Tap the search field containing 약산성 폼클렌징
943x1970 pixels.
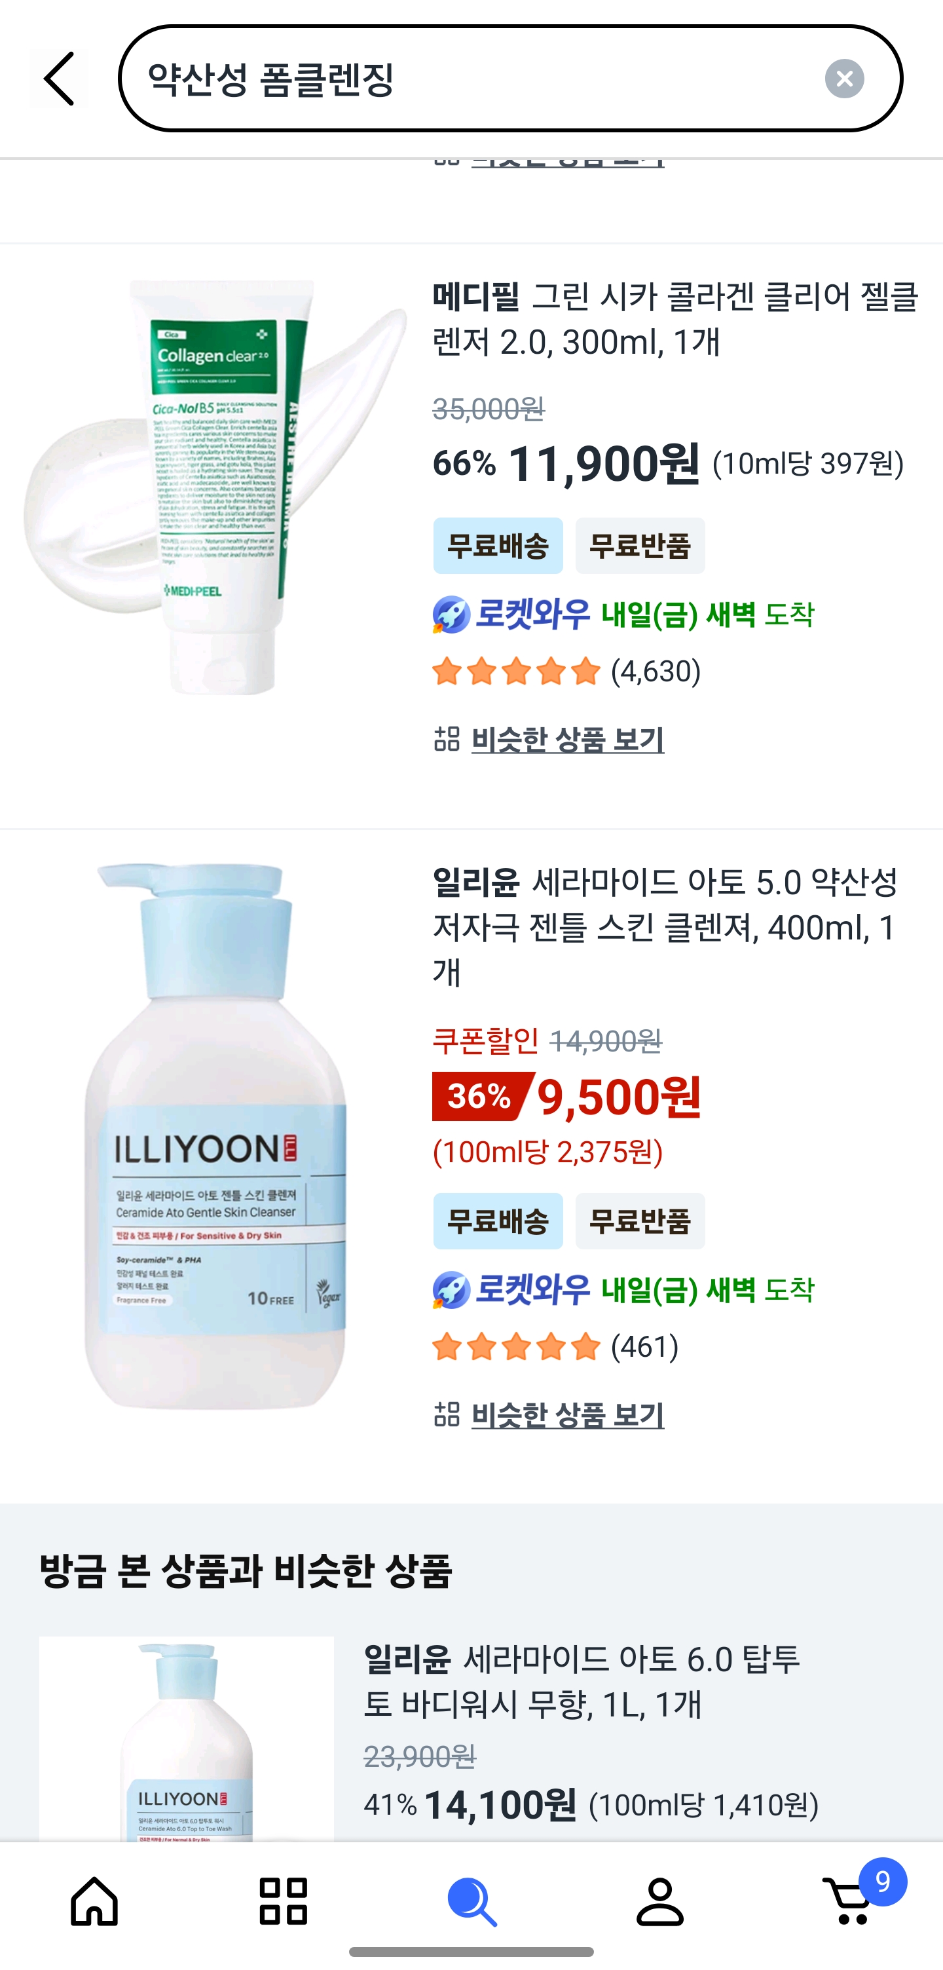(x=511, y=79)
